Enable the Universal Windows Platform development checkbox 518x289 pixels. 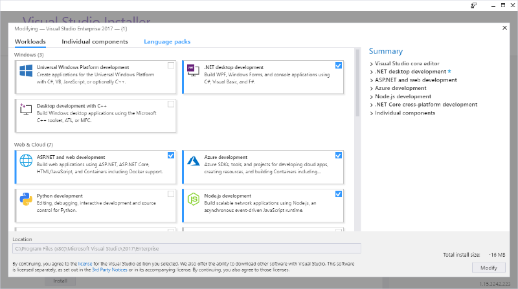point(171,65)
